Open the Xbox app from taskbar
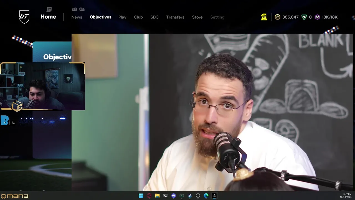 pos(182,196)
